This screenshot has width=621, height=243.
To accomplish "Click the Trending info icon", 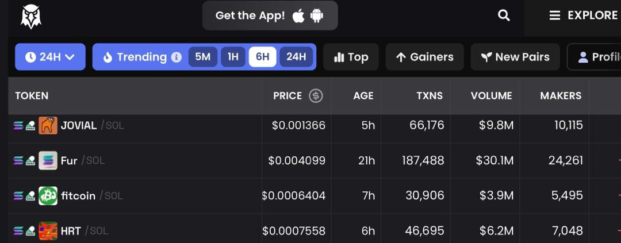I will click(177, 57).
